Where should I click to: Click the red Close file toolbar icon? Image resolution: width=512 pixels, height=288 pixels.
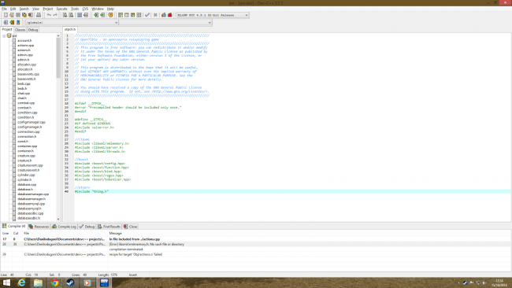click(31, 15)
